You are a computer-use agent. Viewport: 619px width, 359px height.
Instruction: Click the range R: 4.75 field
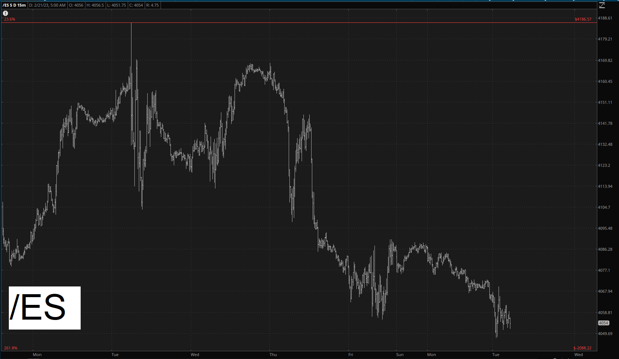pos(152,5)
